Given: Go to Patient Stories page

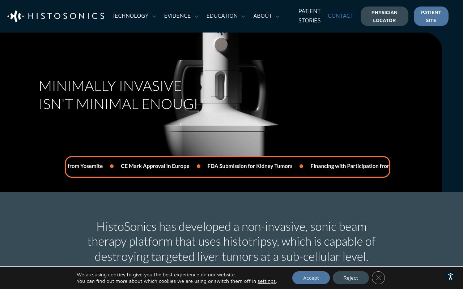Looking at the screenshot, I should pos(310,16).
